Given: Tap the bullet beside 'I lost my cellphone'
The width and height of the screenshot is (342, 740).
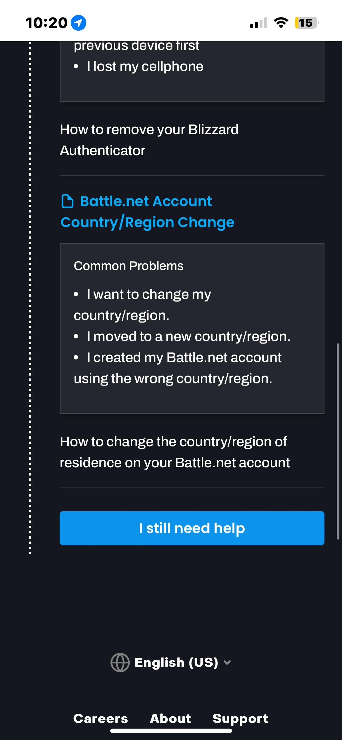Looking at the screenshot, I should point(76,66).
